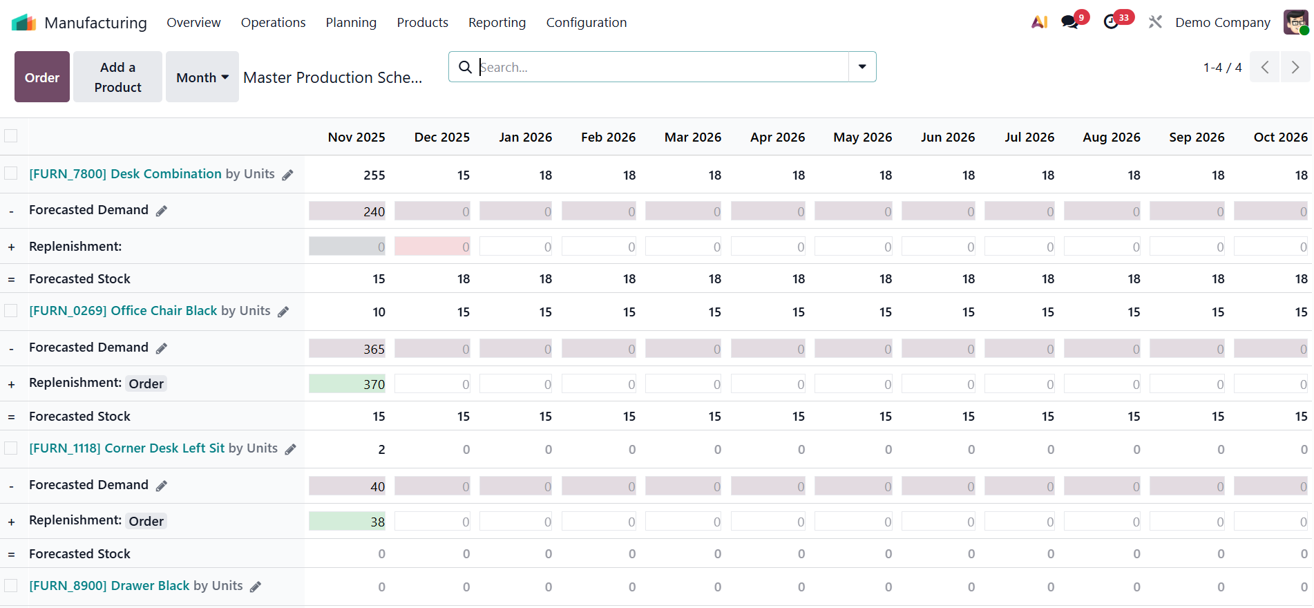
Task: Open the chat messages icon
Action: point(1070,22)
